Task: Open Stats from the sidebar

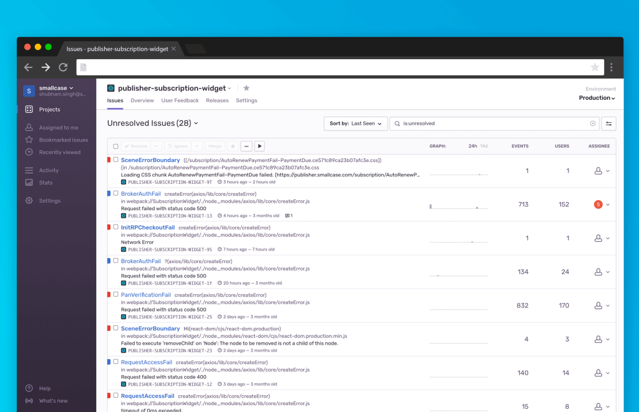Action: [29, 183]
